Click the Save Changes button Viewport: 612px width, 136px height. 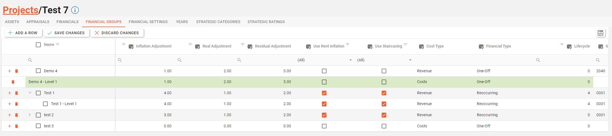[x=67, y=33]
